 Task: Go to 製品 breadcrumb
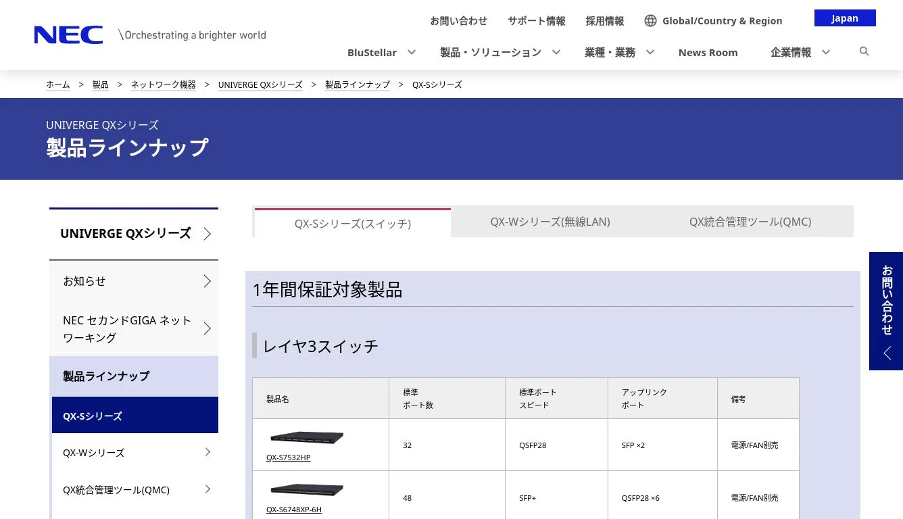(101, 84)
